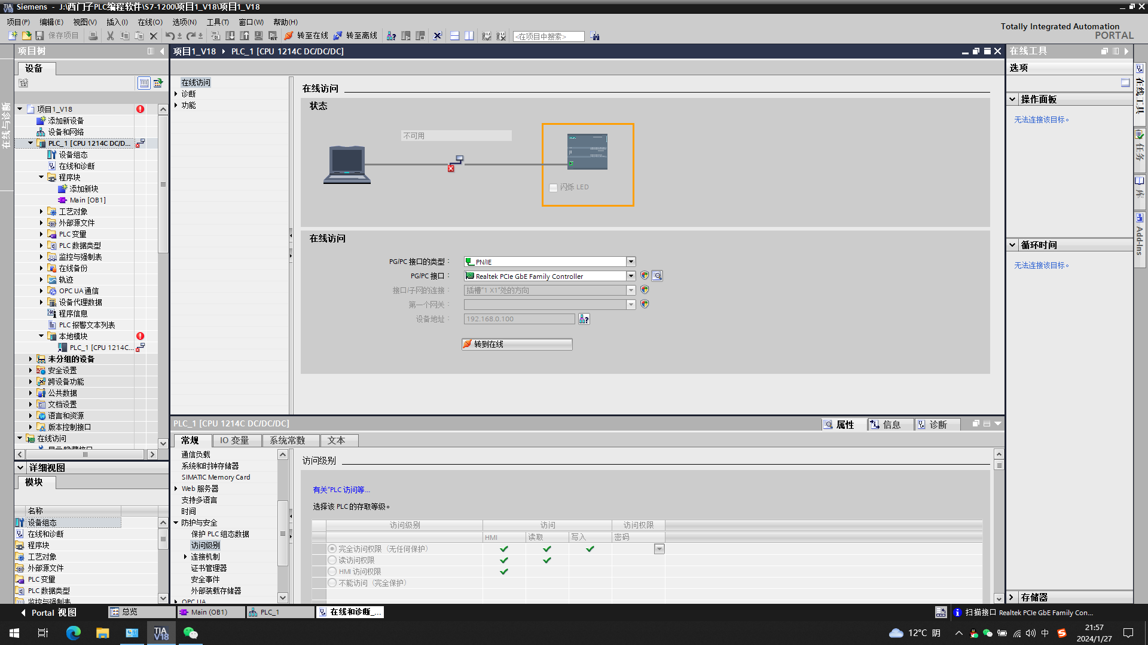Click the project search input field

tap(548, 36)
